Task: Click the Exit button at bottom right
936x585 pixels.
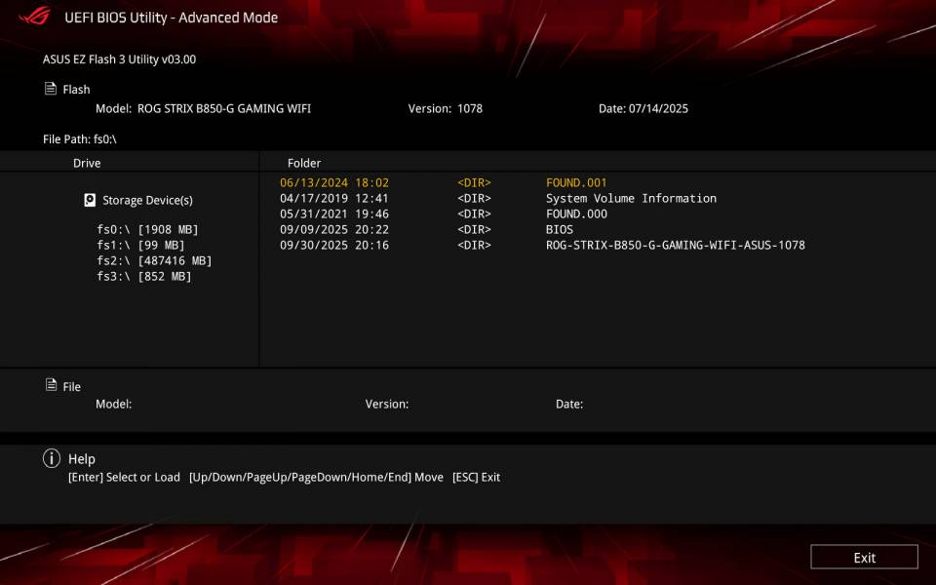Action: point(864,557)
